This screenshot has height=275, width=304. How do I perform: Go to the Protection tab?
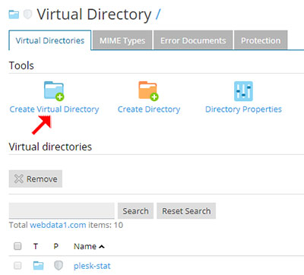261,40
